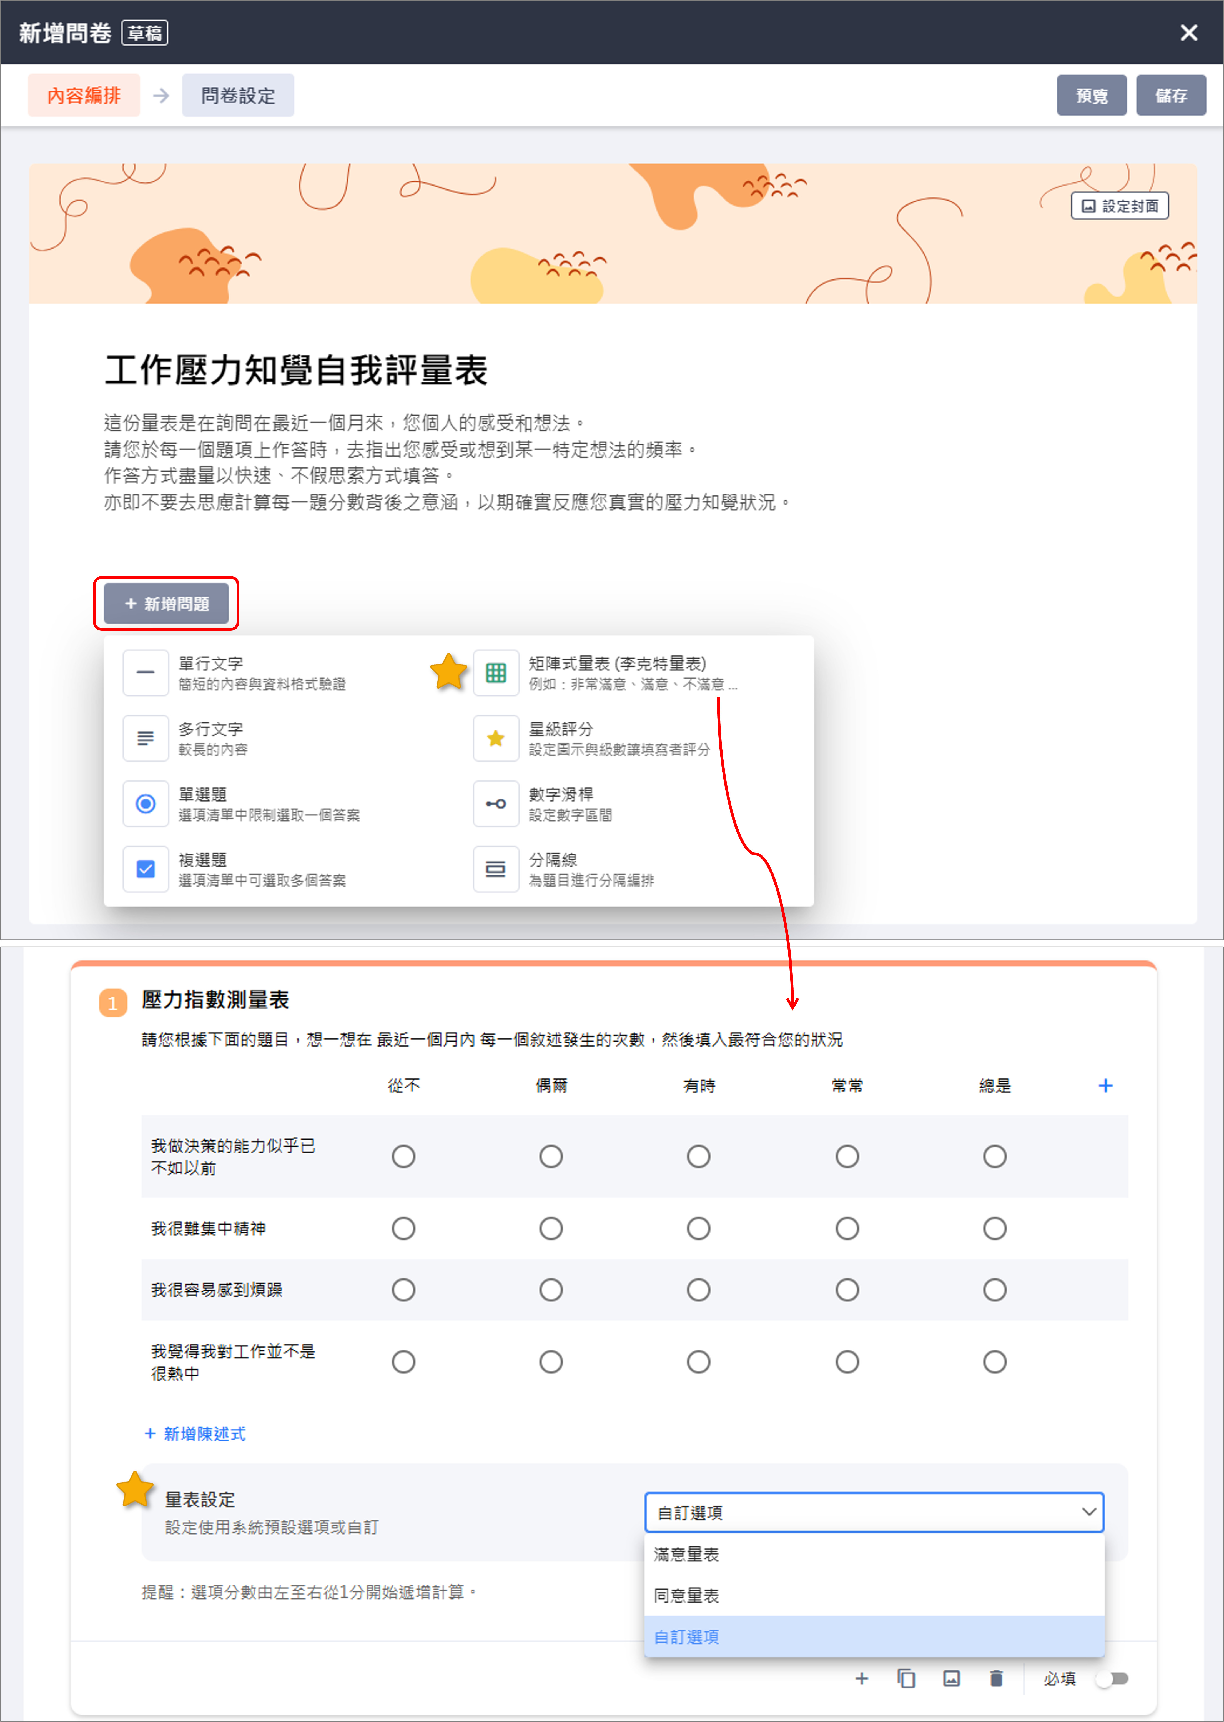Viewport: 1224px width, 1722px height.
Task: Choose the 星級評分 star icon
Action: [496, 738]
